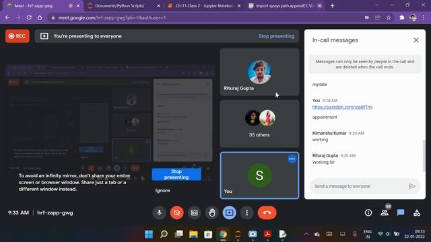Screen dimensions: 431x242
Task: Open Task View on taskbar
Action: (178, 234)
